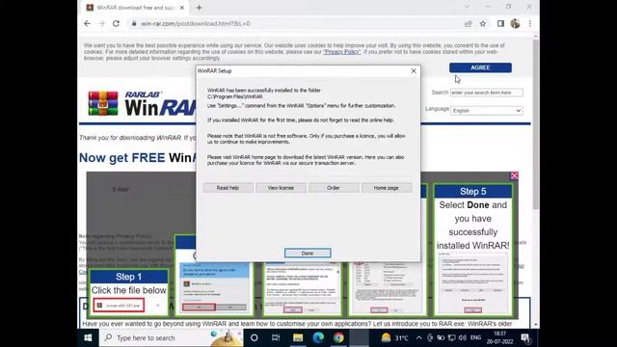
Task: Click the 'Now get FREE' headline text
Action: point(122,158)
